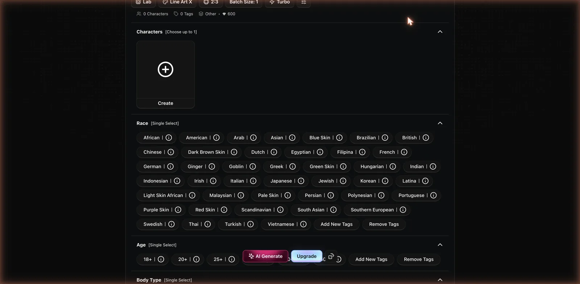
Task: Collapse the Characters section
Action: (440, 32)
